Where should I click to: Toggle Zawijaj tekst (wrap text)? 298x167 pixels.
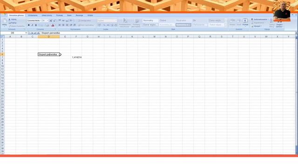84,20
